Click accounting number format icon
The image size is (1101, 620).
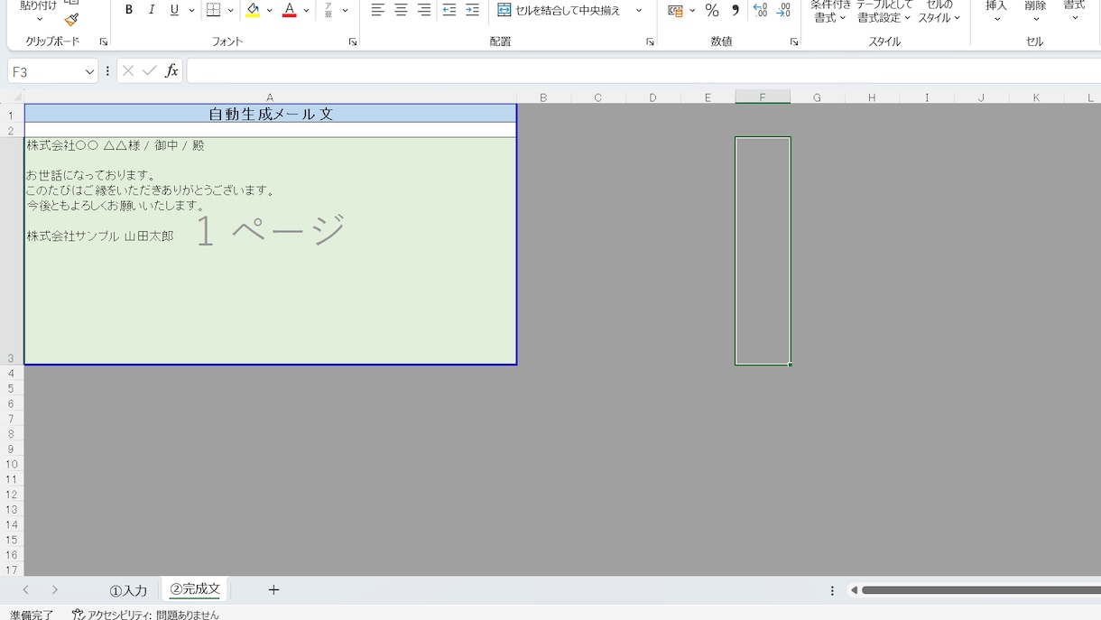[x=675, y=10]
